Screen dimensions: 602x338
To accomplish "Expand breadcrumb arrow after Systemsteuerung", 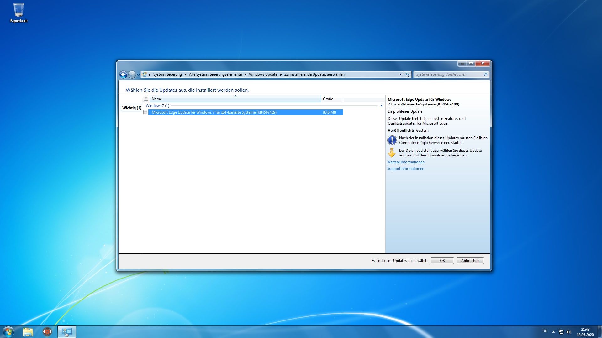I will (x=185, y=74).
